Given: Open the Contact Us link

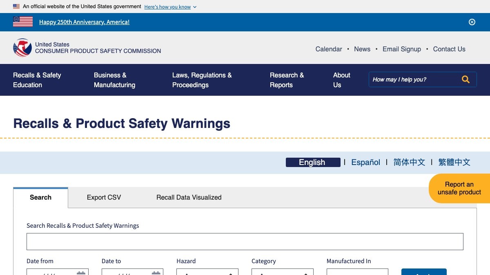Looking at the screenshot, I should tap(449, 49).
